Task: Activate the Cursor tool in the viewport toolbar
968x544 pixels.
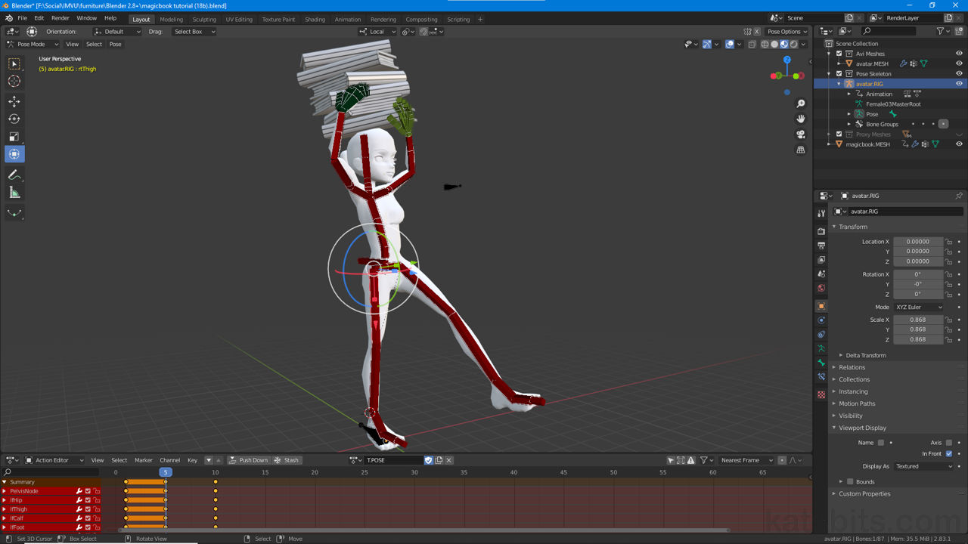Action: click(14, 81)
